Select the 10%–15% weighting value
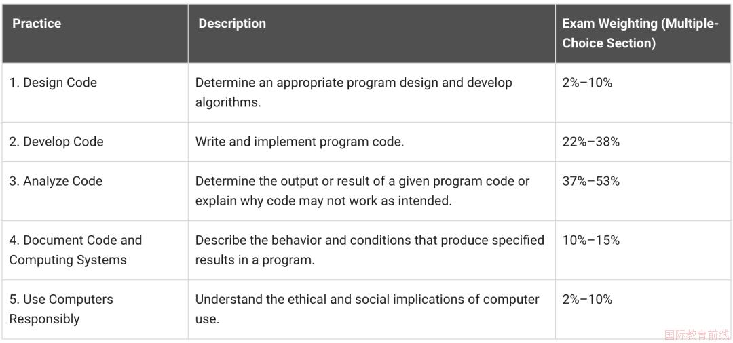 591,241
